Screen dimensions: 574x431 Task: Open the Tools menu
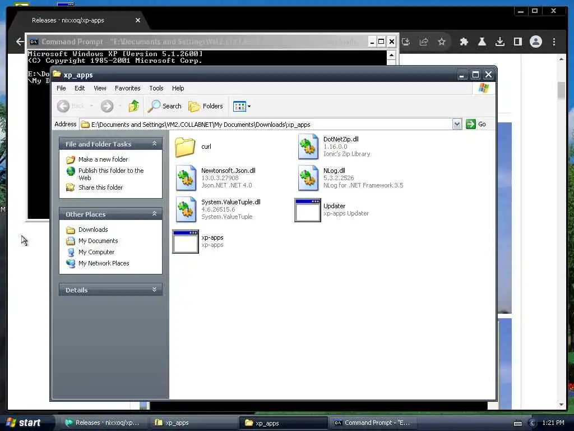(156, 88)
